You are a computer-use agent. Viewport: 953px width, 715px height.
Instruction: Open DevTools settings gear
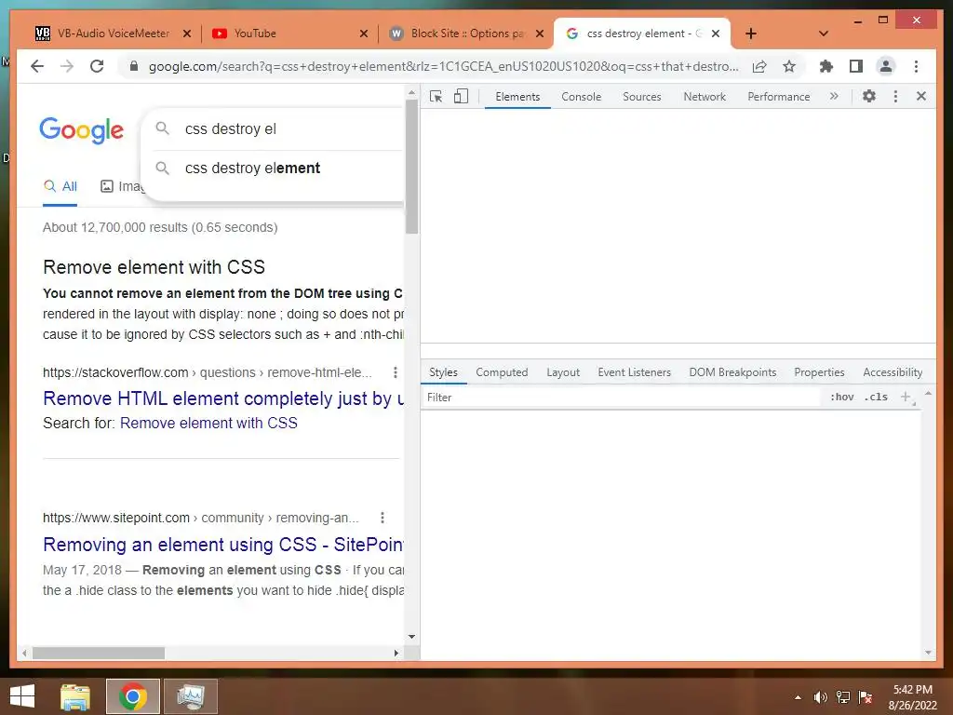point(869,96)
